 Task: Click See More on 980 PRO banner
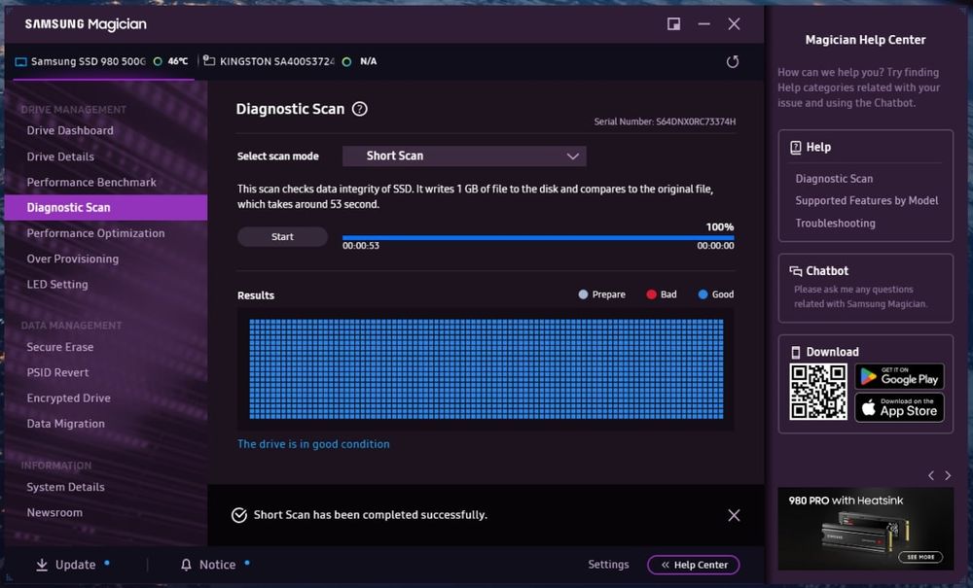920,556
